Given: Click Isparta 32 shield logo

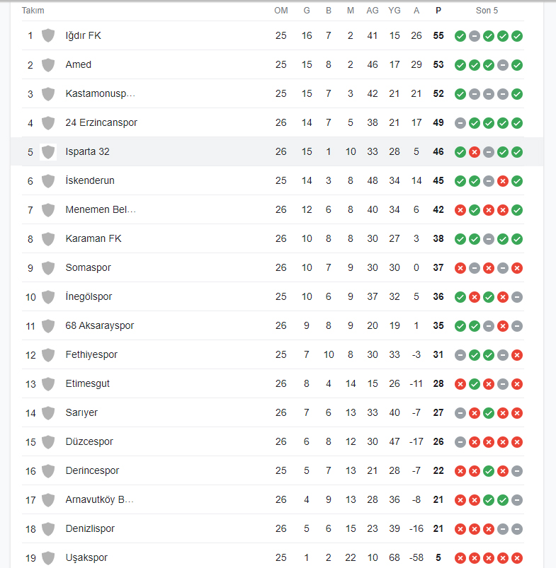Looking at the screenshot, I should coord(48,152).
